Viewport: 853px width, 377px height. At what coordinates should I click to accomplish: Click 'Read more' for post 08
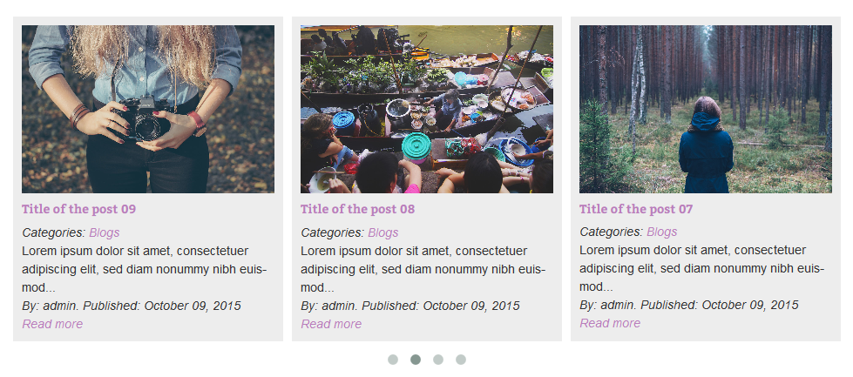(331, 324)
